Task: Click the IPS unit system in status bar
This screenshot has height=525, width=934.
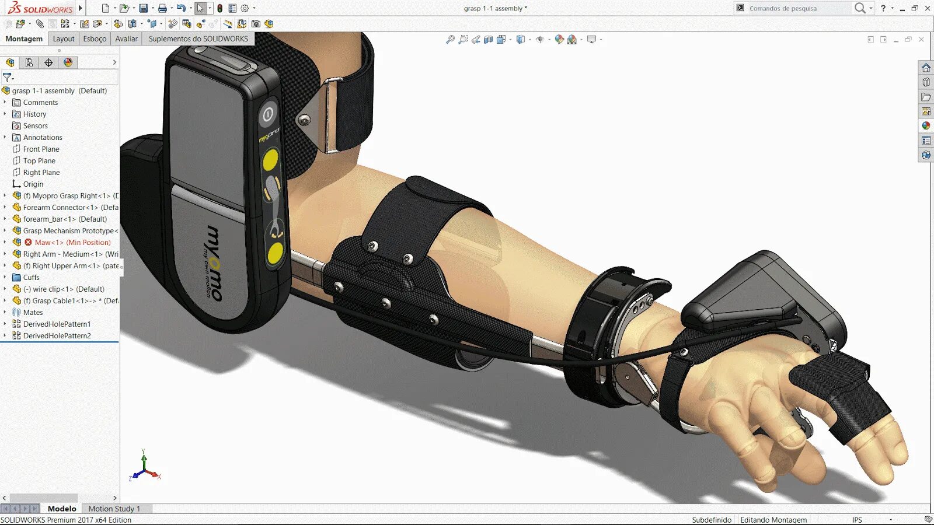Action: (x=856, y=520)
